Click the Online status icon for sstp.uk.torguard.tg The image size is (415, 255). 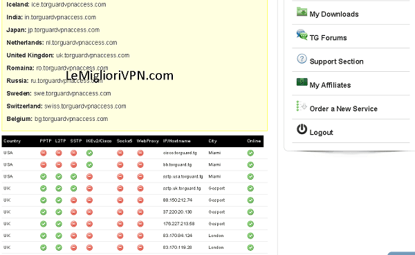(250, 189)
